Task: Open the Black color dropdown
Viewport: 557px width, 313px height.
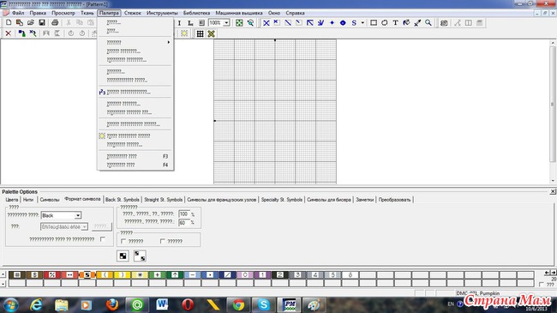Action: coord(78,215)
